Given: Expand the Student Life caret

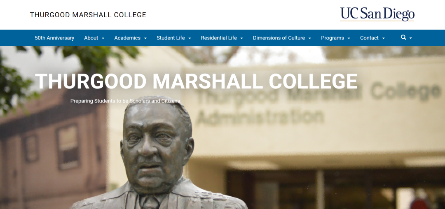Looking at the screenshot, I should coord(190,38).
